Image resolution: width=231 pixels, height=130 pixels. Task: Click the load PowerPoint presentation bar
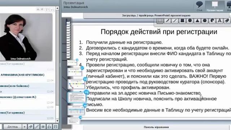click(156, 16)
